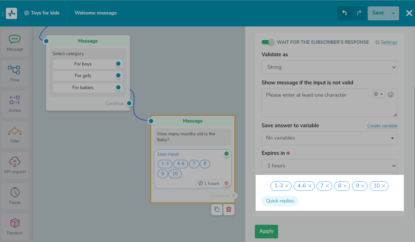Open the Save answer to variable dropdown

click(x=329, y=138)
